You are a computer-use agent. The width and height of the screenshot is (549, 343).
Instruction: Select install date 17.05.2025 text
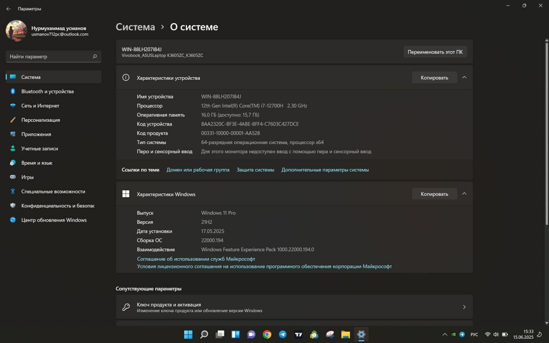tap(212, 231)
